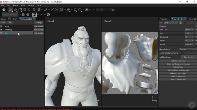The height and width of the screenshot is (110, 197).
Task: Open the File menu
Action: coord(2,5)
